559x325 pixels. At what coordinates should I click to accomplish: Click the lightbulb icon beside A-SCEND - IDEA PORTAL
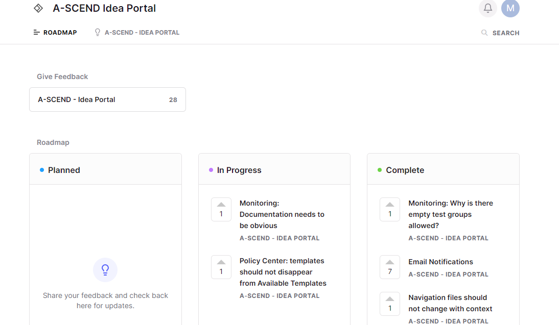pyautogui.click(x=97, y=32)
